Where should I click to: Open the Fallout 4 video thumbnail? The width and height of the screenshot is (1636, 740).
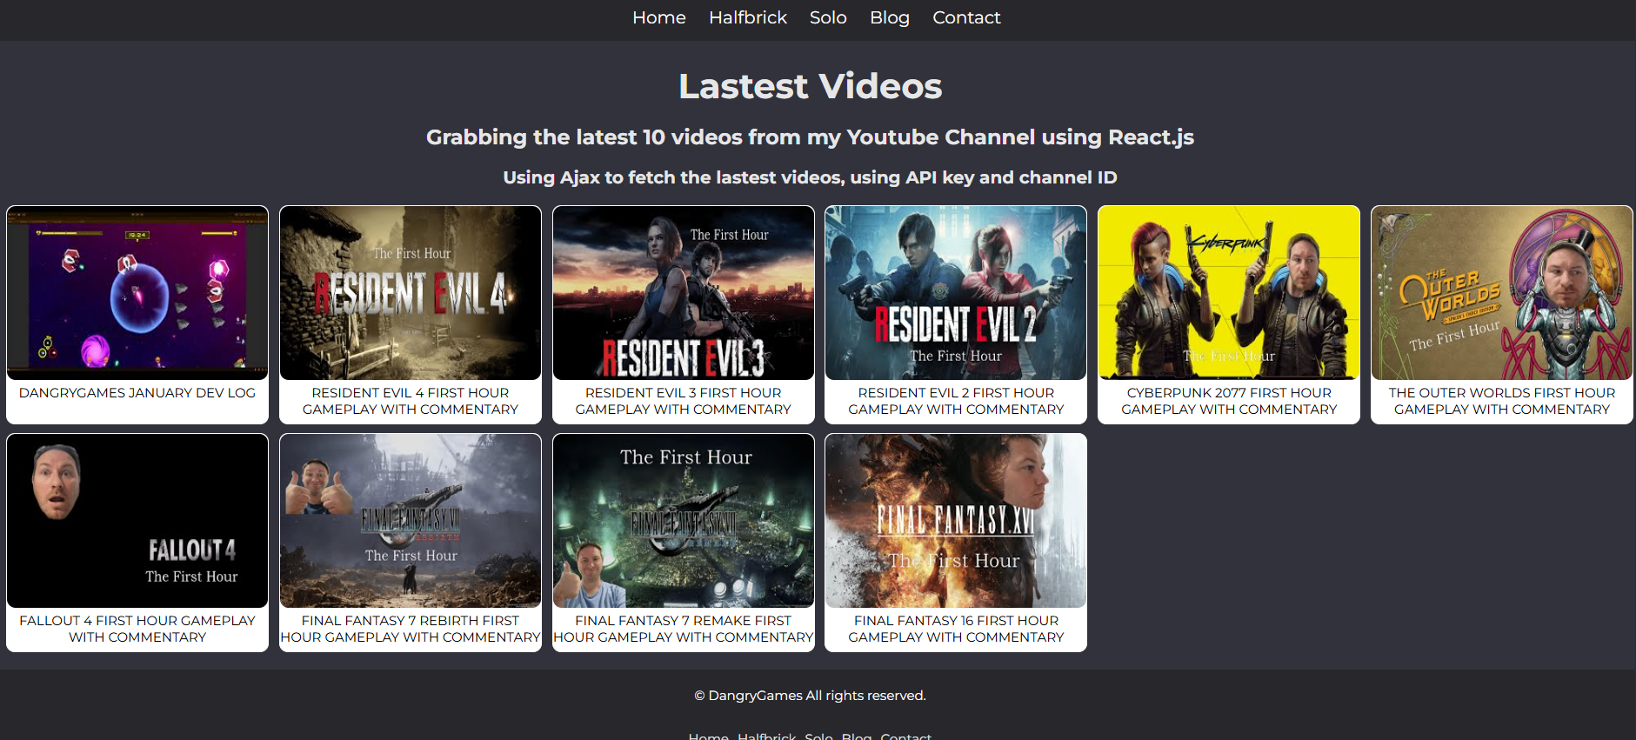137,521
